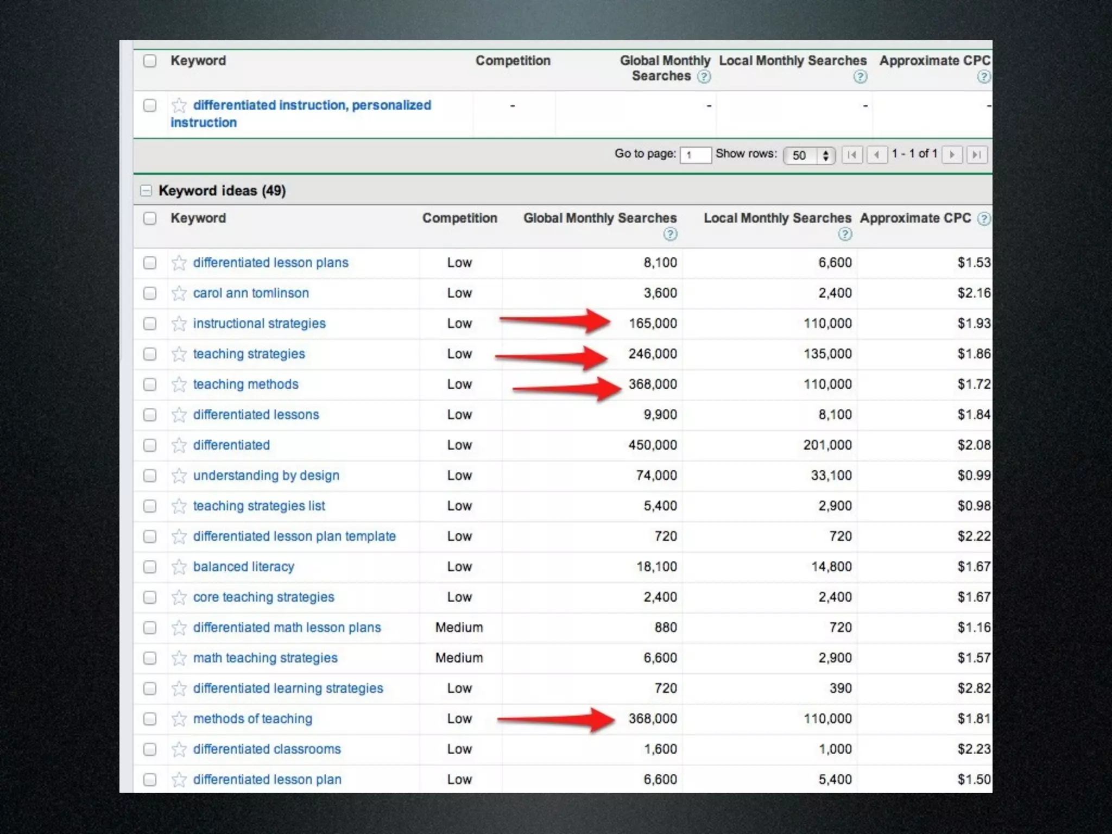
Task: Open 'instructional strategies' keyword link
Action: [x=259, y=324]
